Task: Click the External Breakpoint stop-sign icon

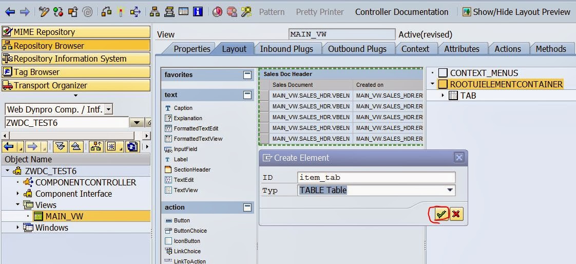Action: [232, 12]
